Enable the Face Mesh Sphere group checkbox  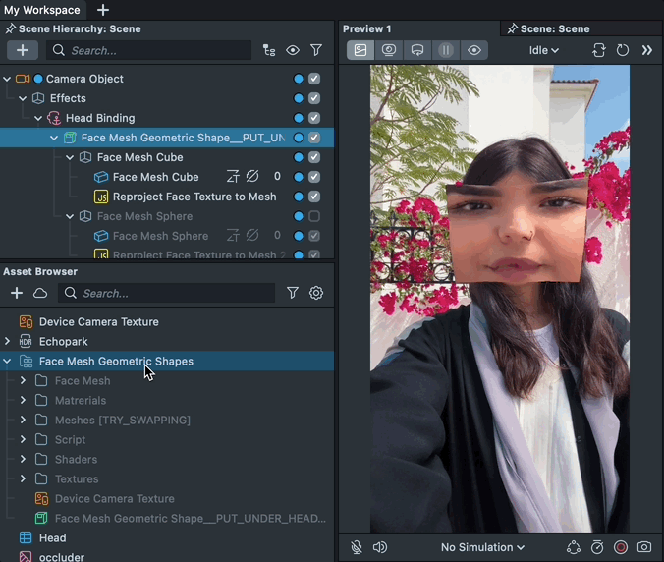[x=314, y=216]
